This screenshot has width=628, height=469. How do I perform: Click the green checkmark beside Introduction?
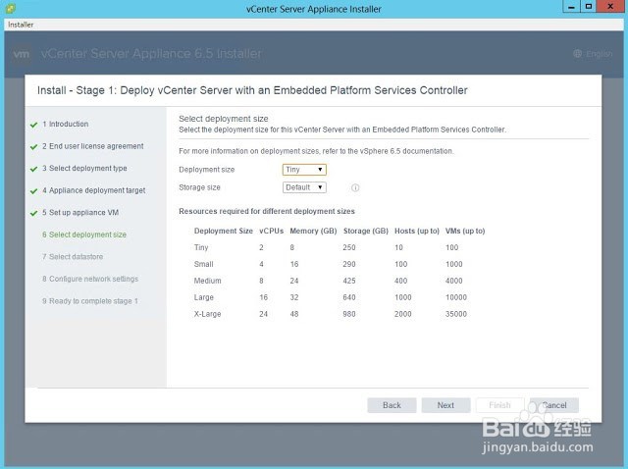click(x=33, y=125)
